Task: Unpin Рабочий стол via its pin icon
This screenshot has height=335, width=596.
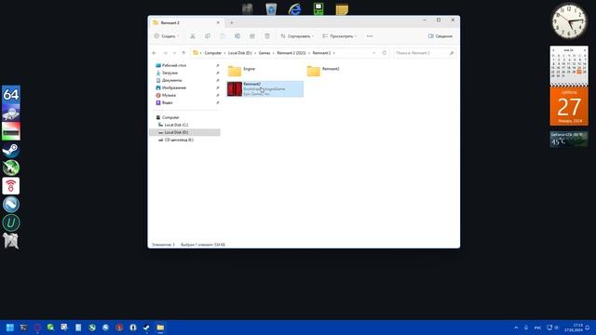Action: [217, 65]
